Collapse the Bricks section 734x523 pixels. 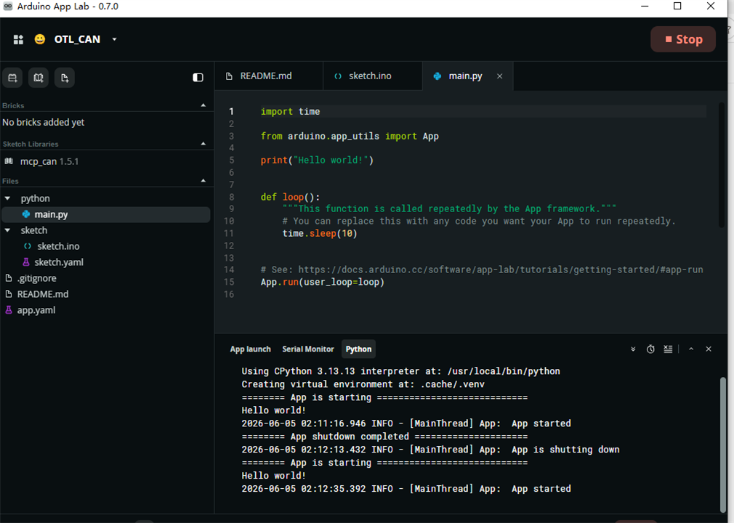click(x=203, y=105)
